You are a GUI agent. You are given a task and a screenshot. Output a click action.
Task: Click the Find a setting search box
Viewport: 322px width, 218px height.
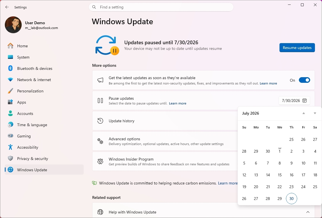(x=161, y=7)
